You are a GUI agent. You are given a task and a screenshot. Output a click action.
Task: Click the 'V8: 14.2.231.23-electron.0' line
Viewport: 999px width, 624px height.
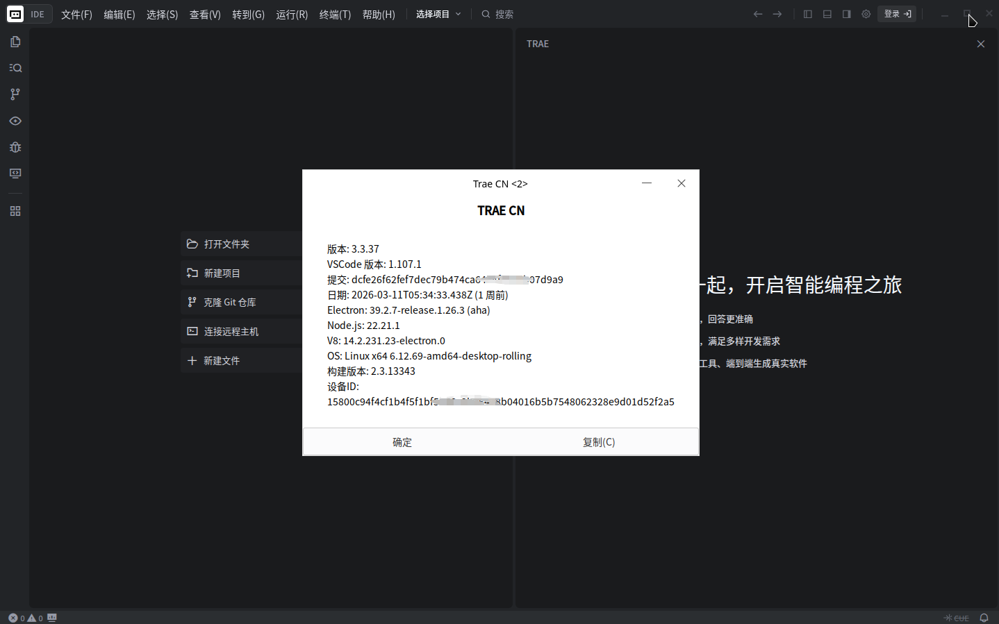click(386, 341)
